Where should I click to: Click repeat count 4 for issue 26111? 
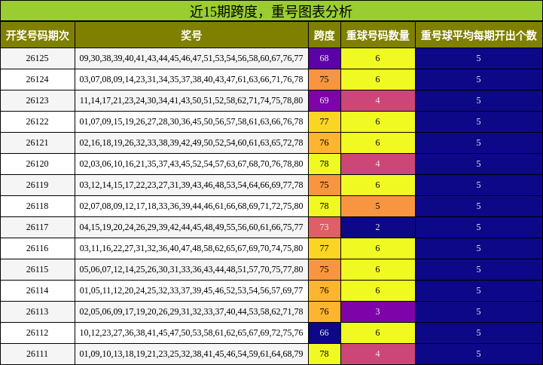click(378, 354)
